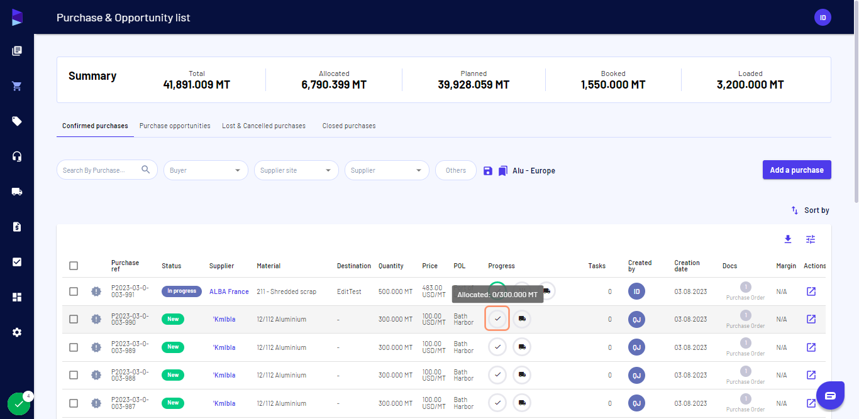The width and height of the screenshot is (859, 419).
Task: Open the price tag sidebar icon
Action: (x=17, y=121)
